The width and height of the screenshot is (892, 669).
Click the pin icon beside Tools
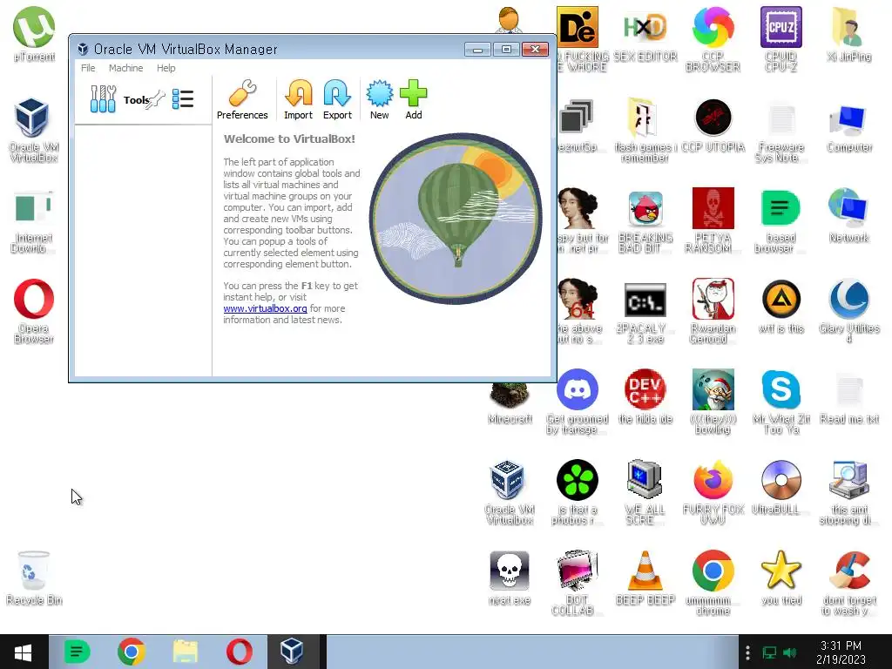tap(157, 100)
